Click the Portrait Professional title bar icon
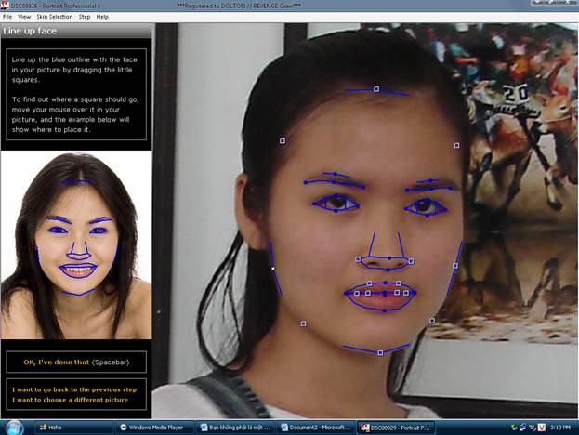 (6, 6)
